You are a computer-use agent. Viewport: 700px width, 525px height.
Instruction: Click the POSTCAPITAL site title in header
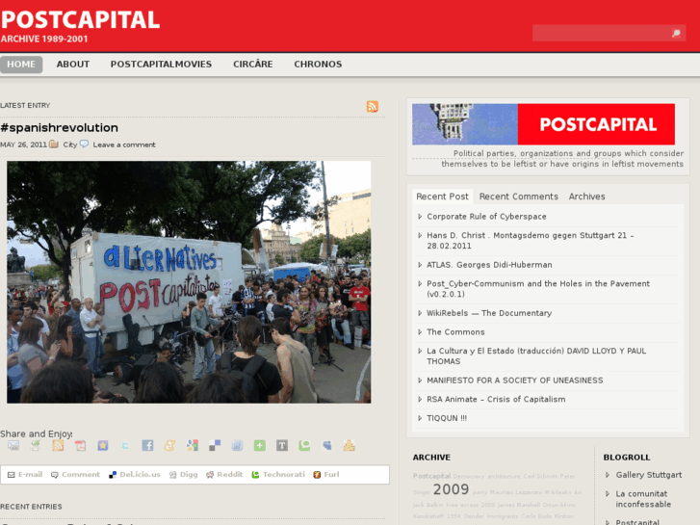point(80,20)
